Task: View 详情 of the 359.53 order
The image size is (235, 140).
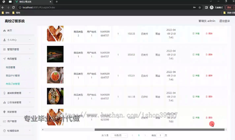Action: coord(196,55)
